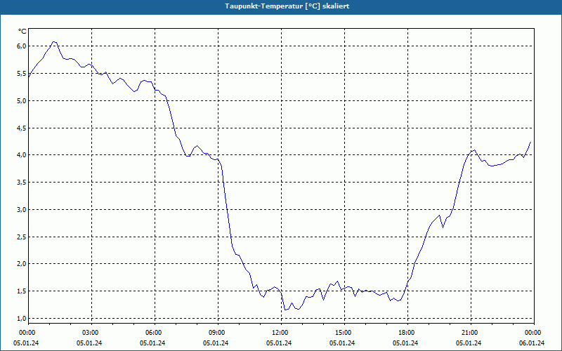Screen dimensions: 562x351
Task: Click the chart title 'Taupunkt-Temperatur [°C] skaliert'
Action: point(287,6)
